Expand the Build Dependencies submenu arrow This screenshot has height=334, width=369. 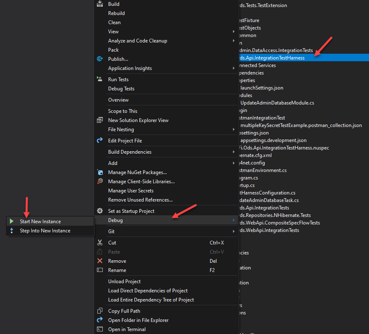(x=234, y=152)
